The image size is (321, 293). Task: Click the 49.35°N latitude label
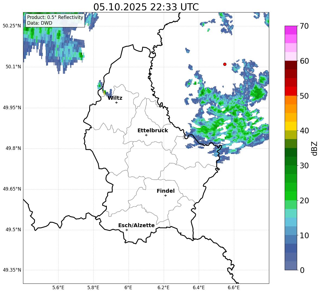point(12,270)
